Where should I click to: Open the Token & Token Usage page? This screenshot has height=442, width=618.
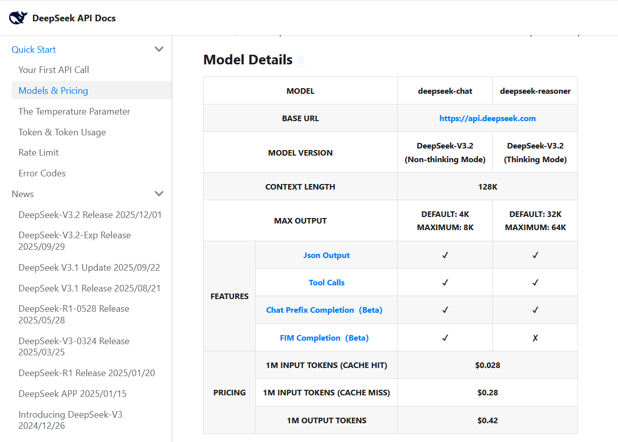(62, 132)
